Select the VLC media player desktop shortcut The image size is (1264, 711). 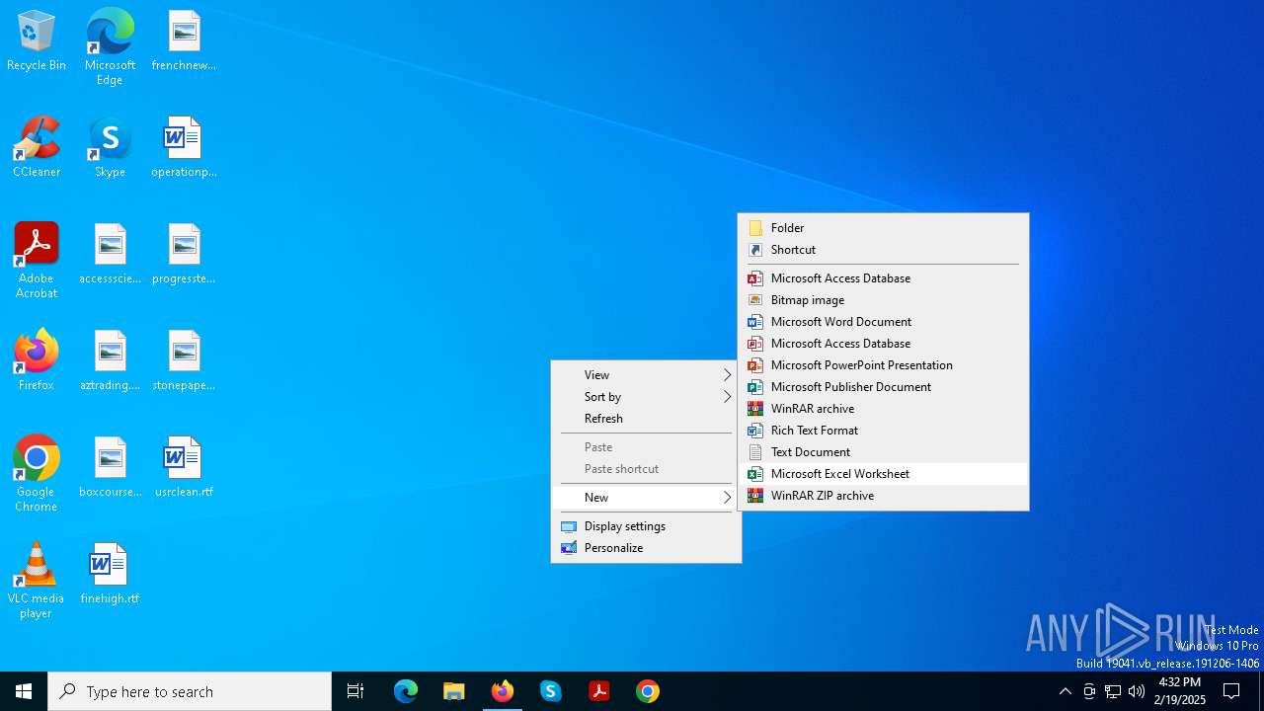[x=37, y=581]
